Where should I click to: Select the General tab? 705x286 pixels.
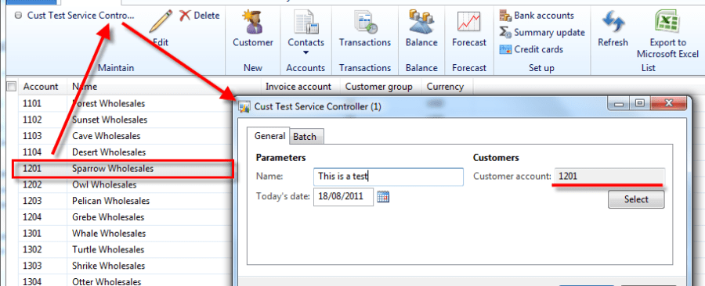pos(269,136)
